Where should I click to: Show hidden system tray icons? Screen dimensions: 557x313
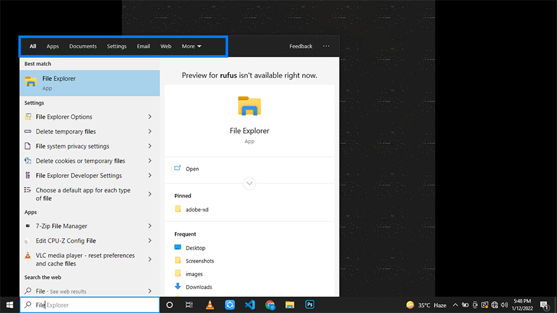(457, 305)
